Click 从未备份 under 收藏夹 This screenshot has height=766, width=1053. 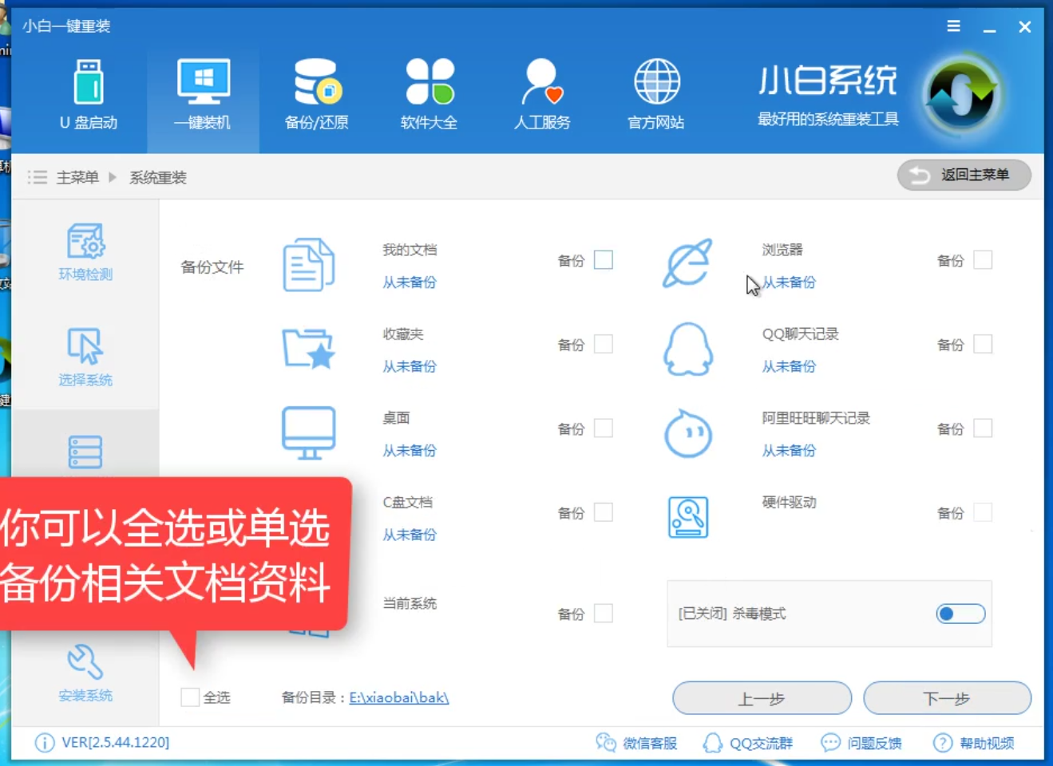point(410,366)
